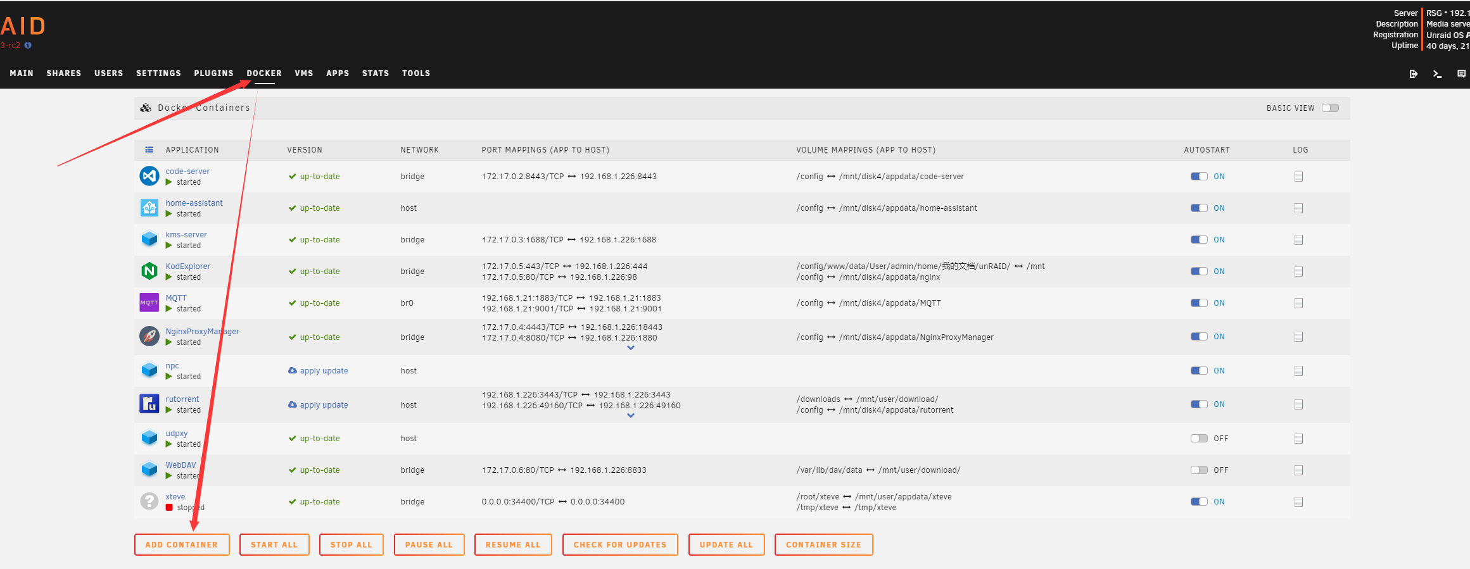
Task: Switch to the PLUGINS tab
Action: (x=214, y=73)
